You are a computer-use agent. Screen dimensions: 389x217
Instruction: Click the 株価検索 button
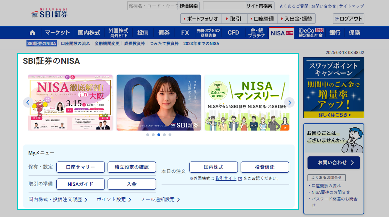[x=189, y=6]
